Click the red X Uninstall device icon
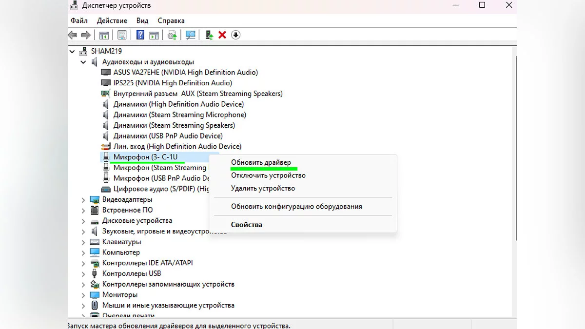 (222, 35)
